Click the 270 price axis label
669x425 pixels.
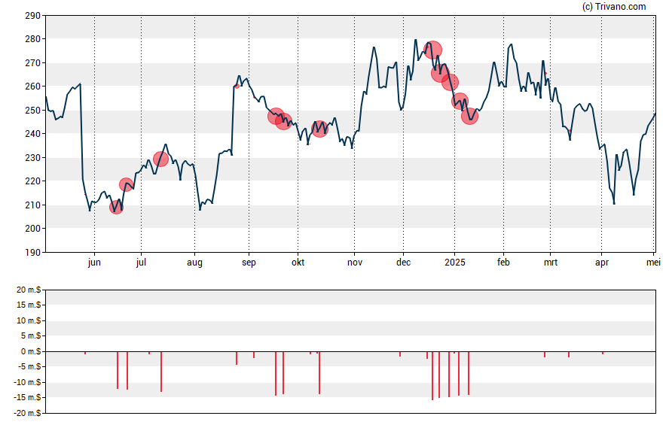pos(33,63)
